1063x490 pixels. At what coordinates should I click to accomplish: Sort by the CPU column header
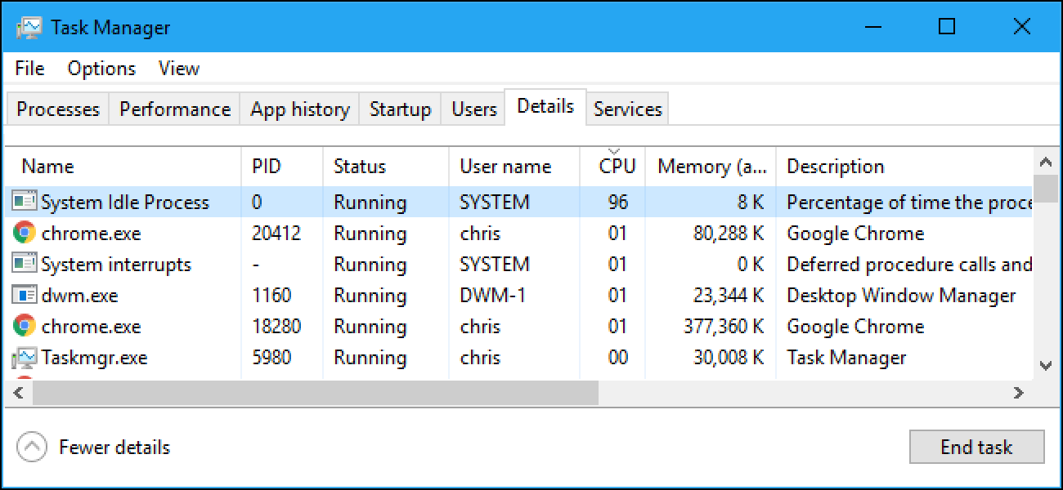point(617,167)
